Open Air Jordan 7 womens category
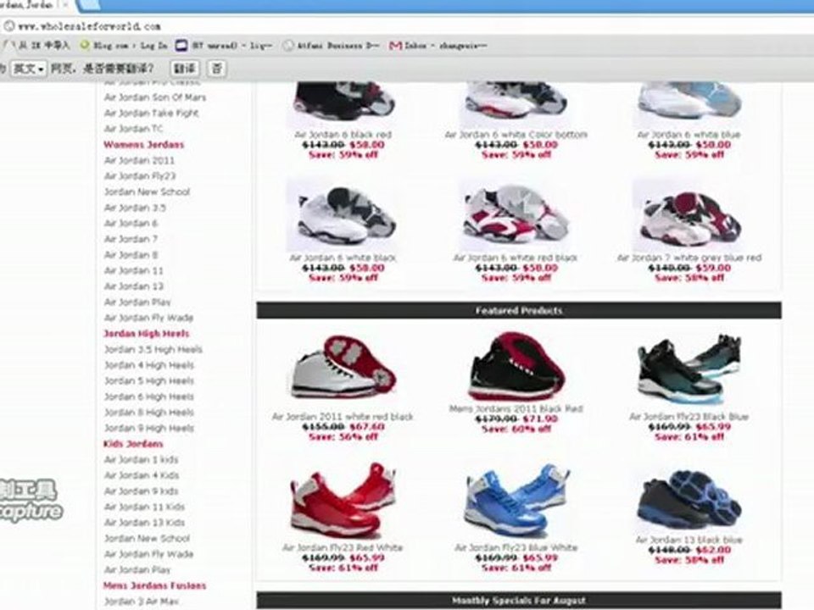Screen dimensions: 814x610 click(131, 239)
